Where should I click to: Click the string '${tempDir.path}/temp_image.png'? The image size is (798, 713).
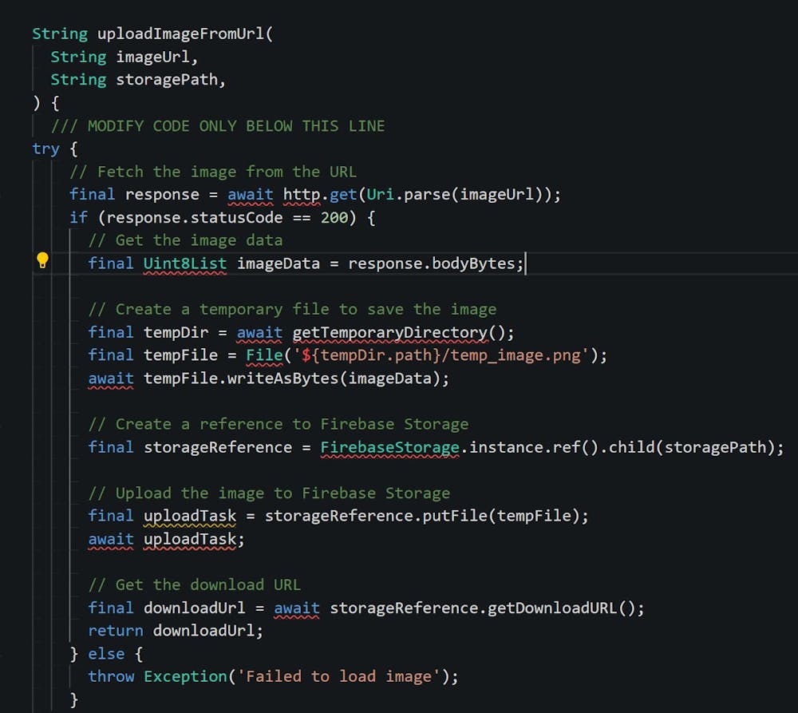point(440,355)
